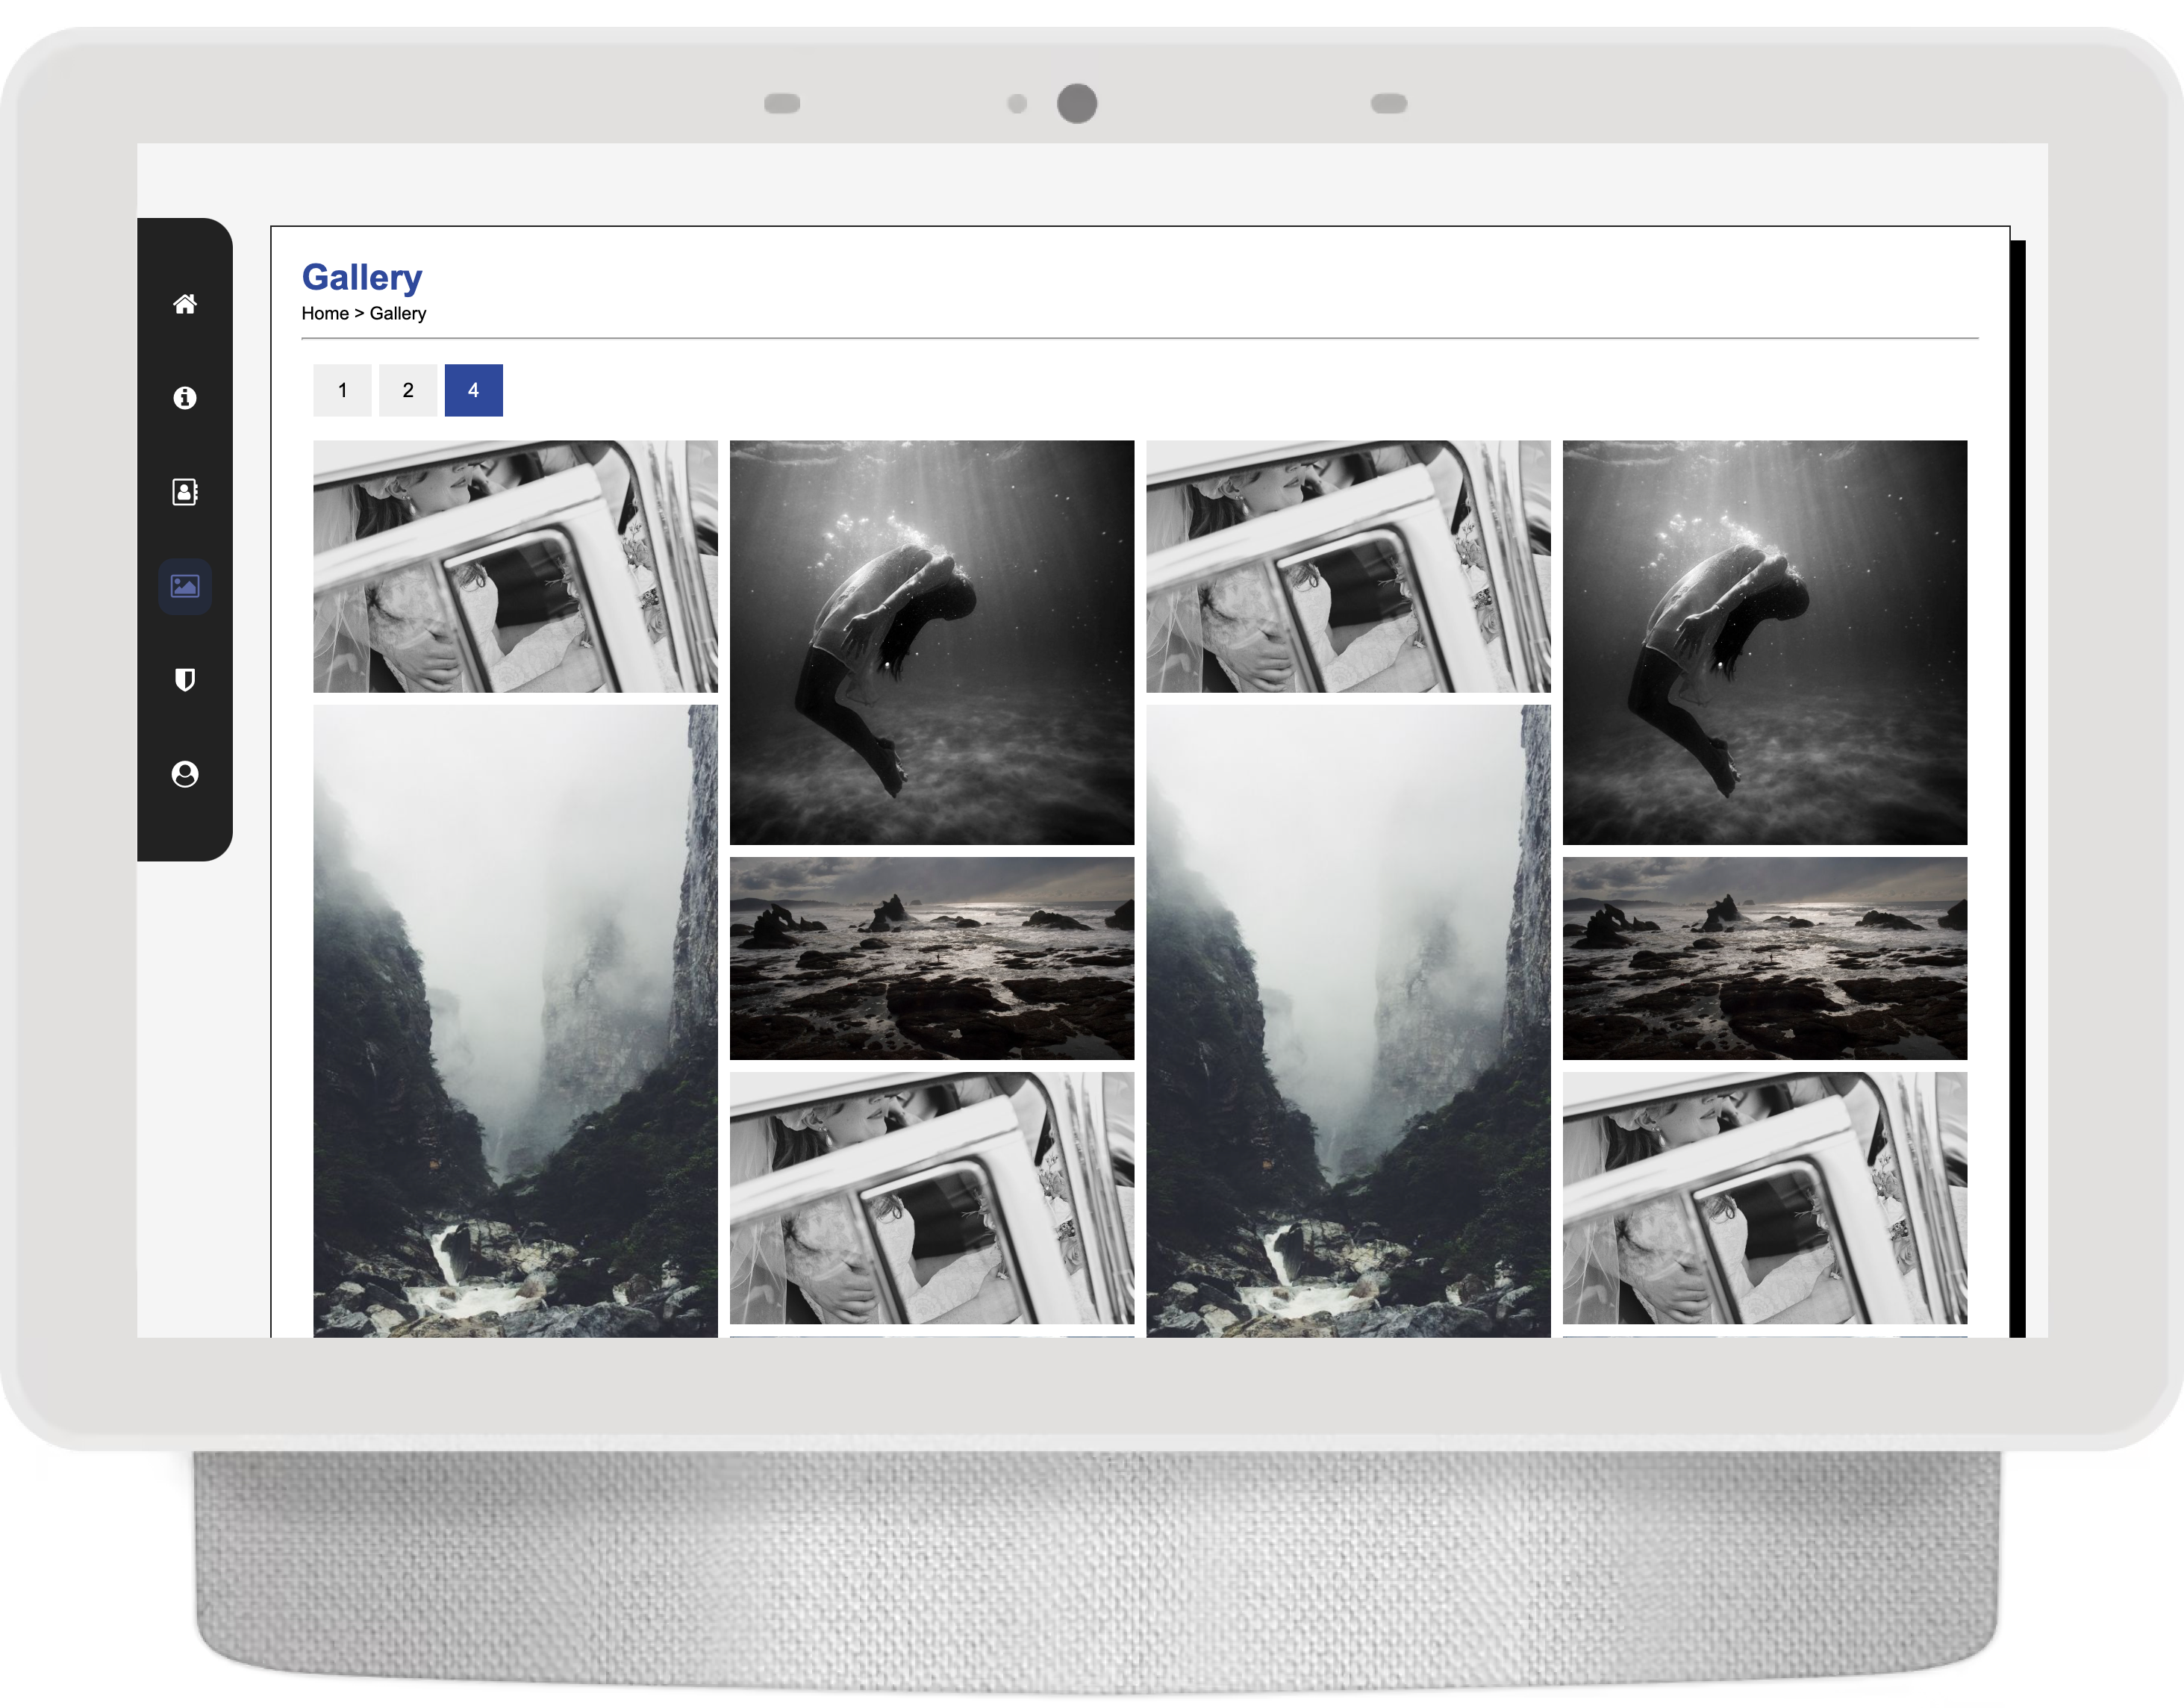
Task: Open wedding car photo below seashore, second column
Action: tap(931, 1198)
